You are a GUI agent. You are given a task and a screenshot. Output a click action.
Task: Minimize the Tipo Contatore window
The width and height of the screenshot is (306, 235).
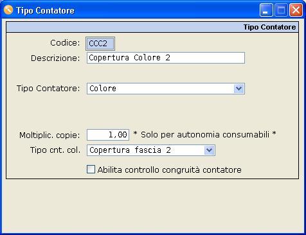(x=266, y=10)
